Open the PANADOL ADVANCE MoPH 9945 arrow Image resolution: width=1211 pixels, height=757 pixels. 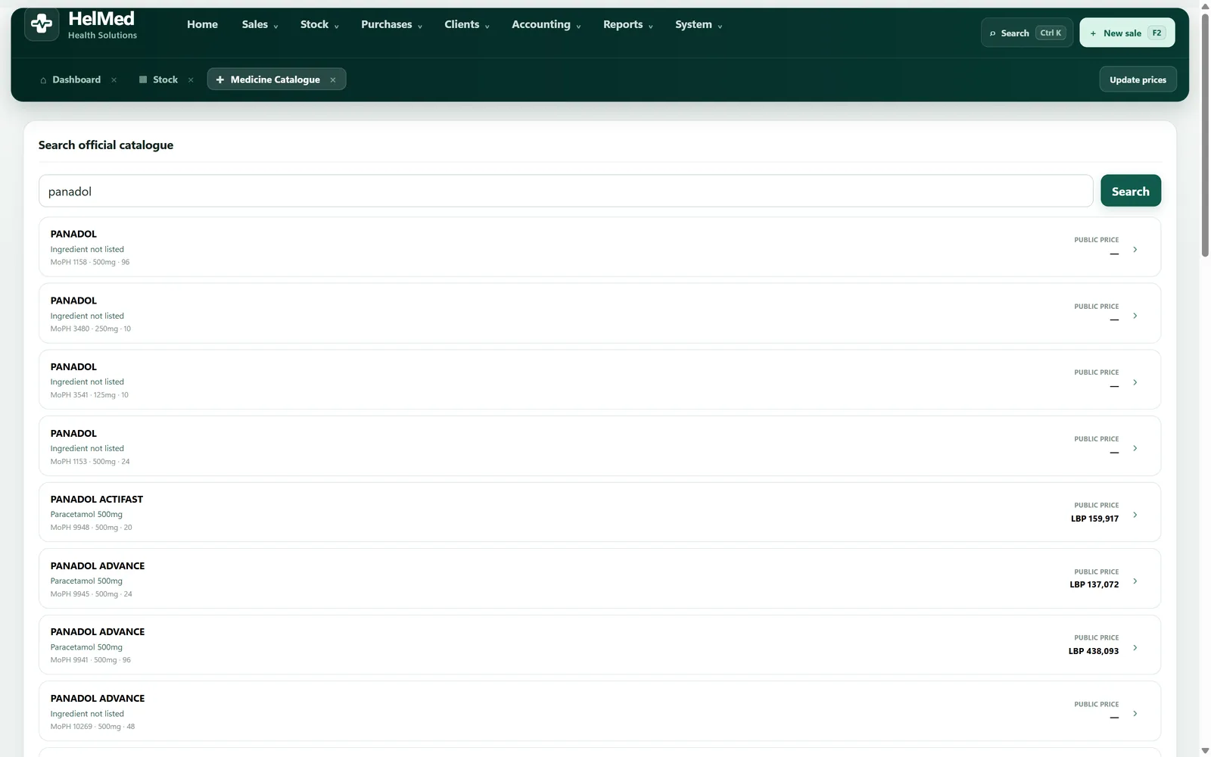1135,581
